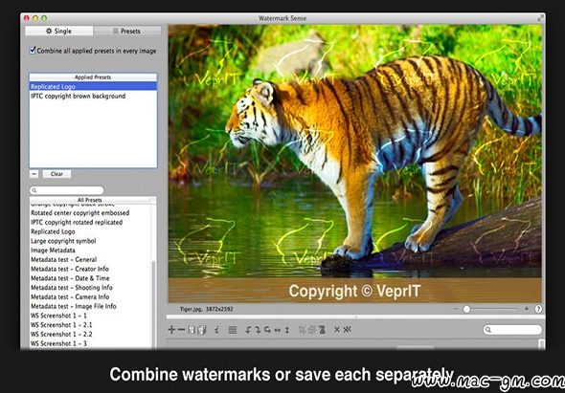
Task: Click the double X remove-all icon
Action: coord(347,329)
